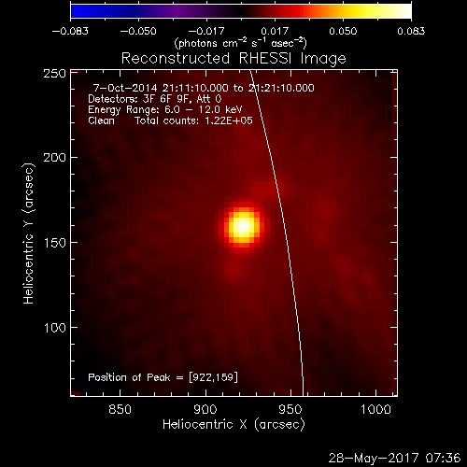Click the timestamp '28-May-2017 07:36'

394,459
